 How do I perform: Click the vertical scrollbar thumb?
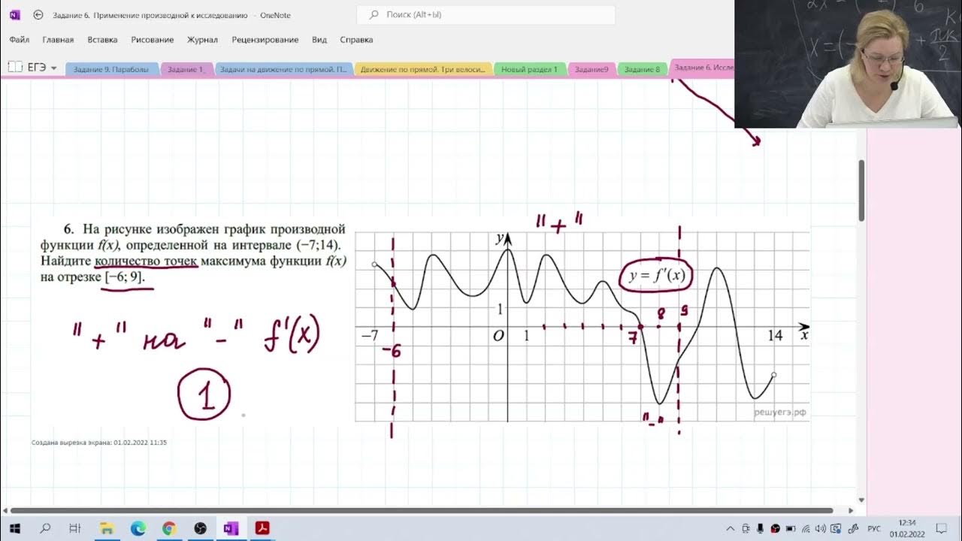click(861, 190)
